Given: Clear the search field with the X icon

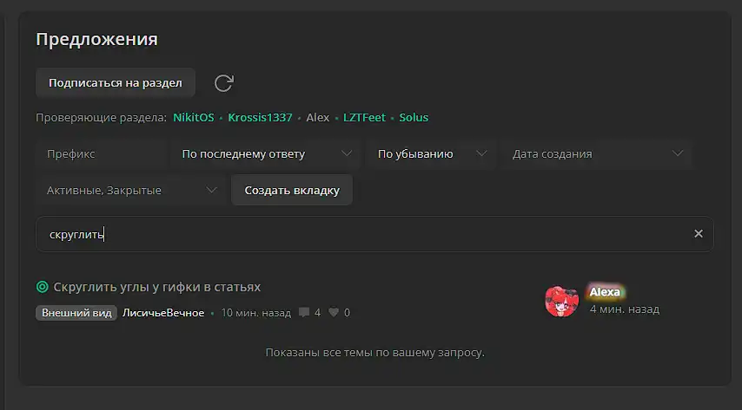Looking at the screenshot, I should pyautogui.click(x=698, y=233).
